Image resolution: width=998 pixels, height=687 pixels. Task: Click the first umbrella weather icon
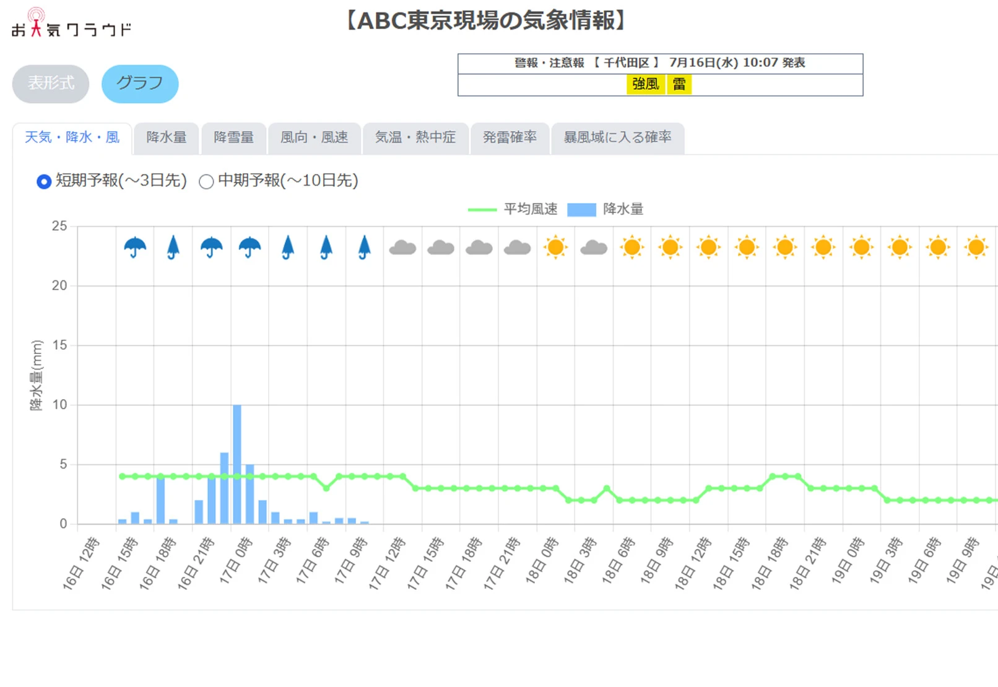point(135,248)
